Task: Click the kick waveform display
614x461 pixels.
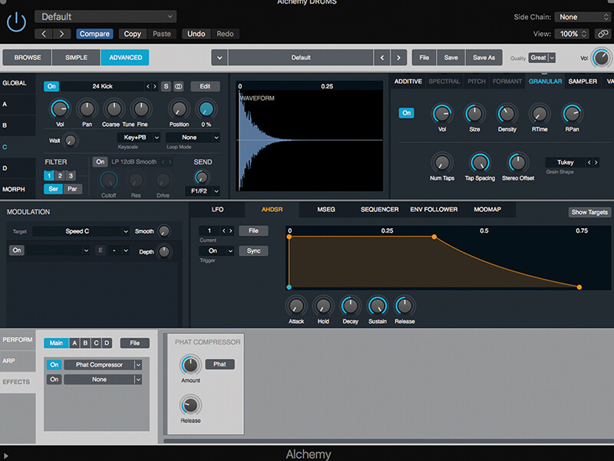Action: point(309,136)
